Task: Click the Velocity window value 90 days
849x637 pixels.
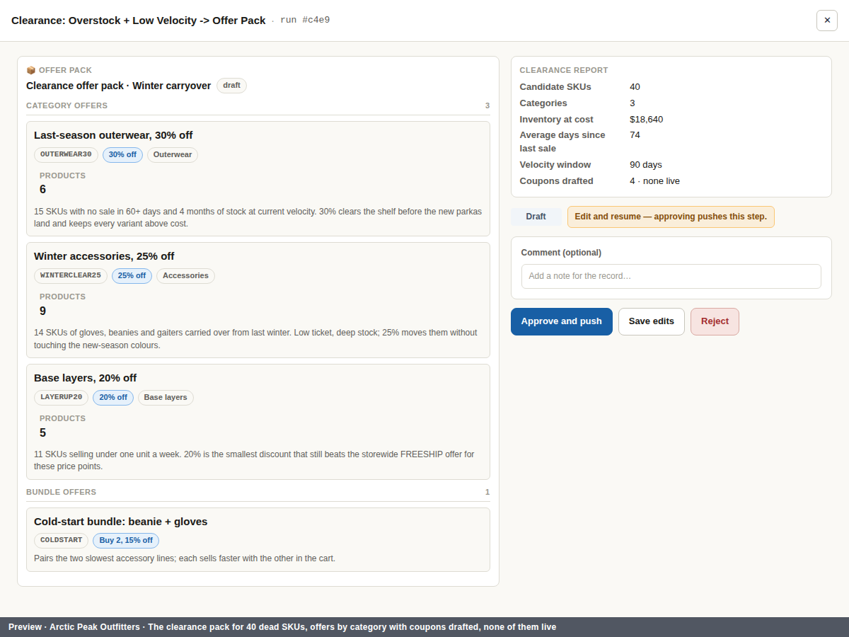Action: pyautogui.click(x=646, y=165)
